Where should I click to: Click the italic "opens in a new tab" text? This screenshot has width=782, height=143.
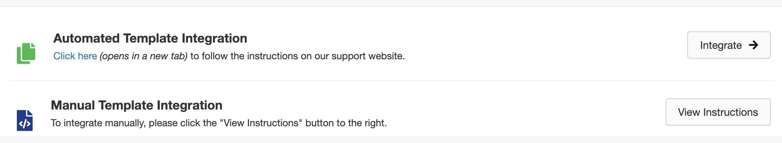point(143,56)
